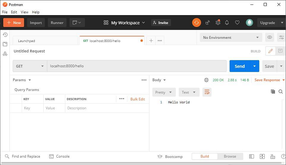Click the Bulk Edit link
Viewport: 286px width, 165px height.
138,99
